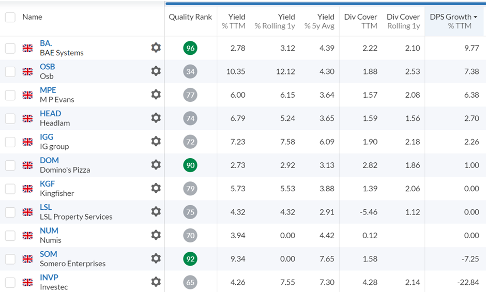
Task: Click the UK flag beside Kingfisher
Action: [27, 189]
